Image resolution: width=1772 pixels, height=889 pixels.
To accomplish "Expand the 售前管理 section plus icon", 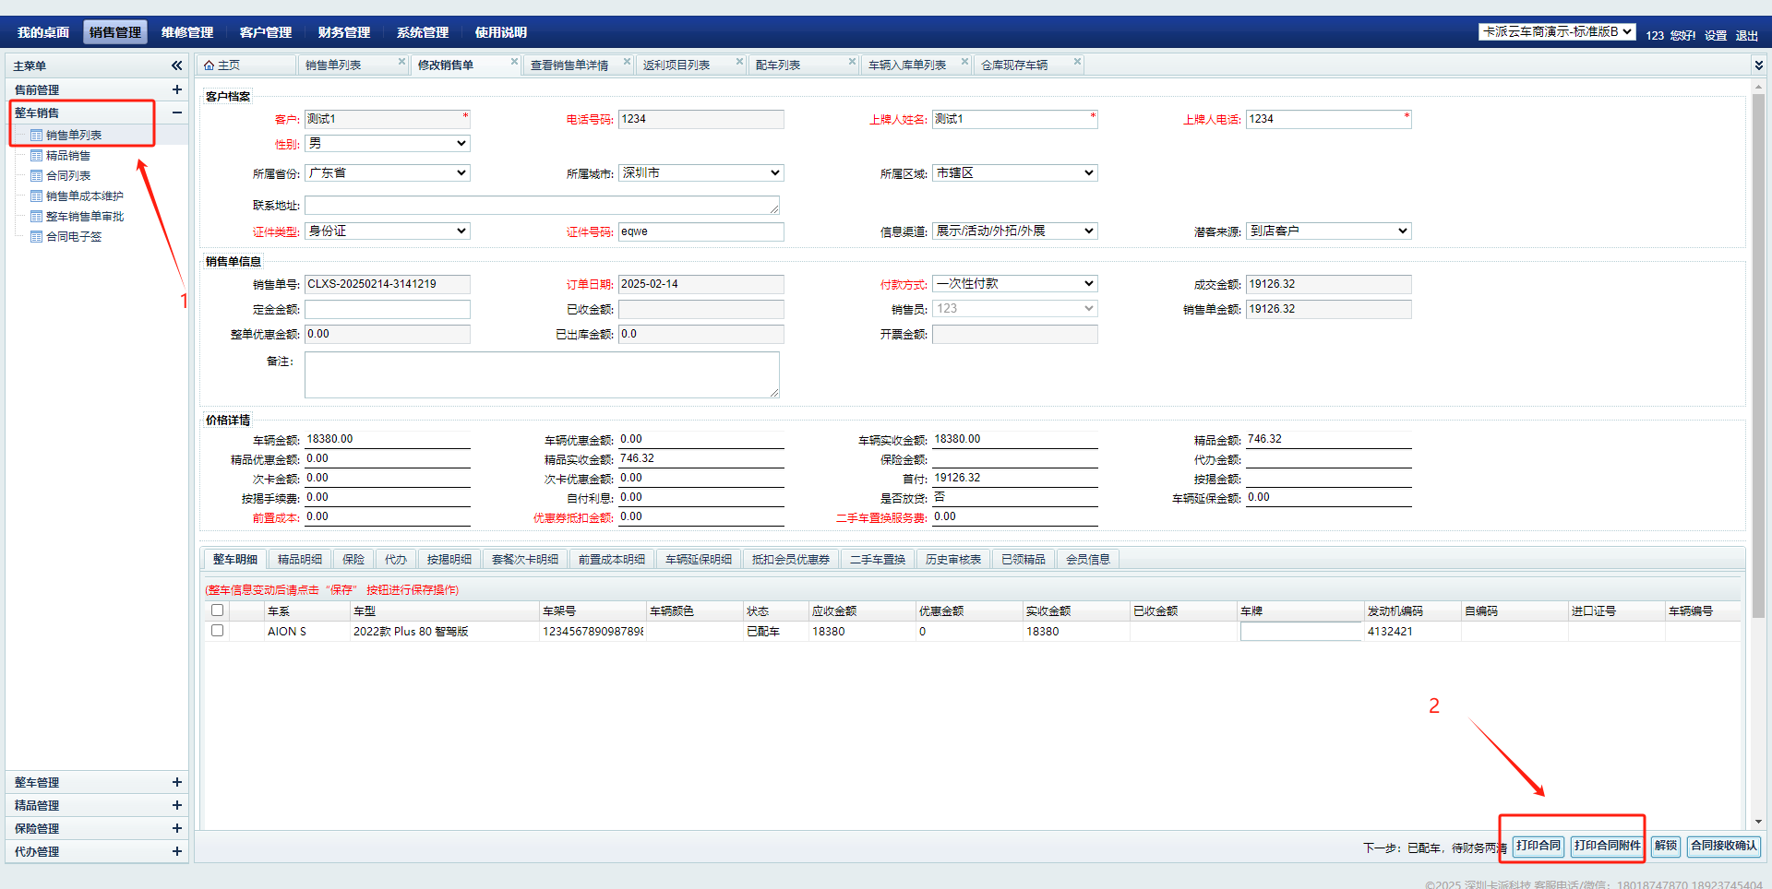I will [176, 89].
